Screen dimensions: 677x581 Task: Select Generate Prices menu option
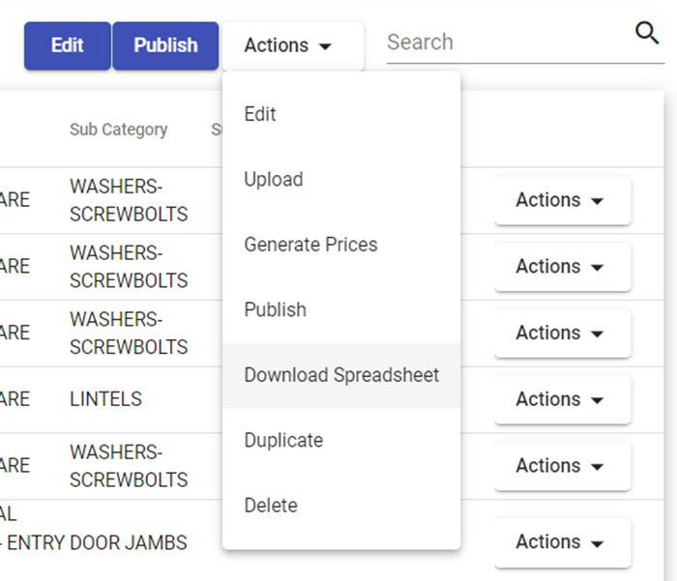310,245
